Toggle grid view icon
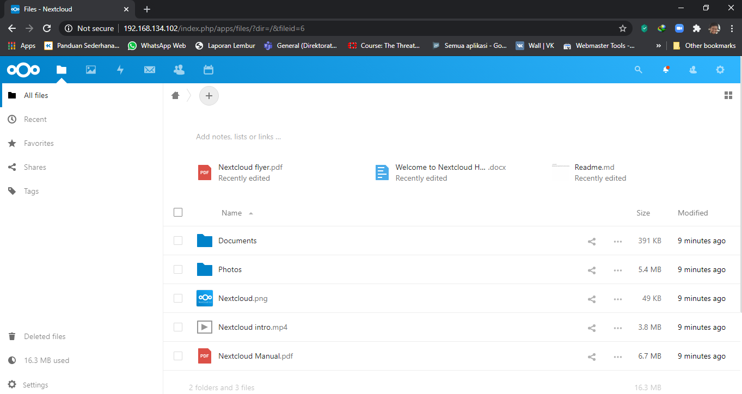742x394 pixels. [728, 96]
